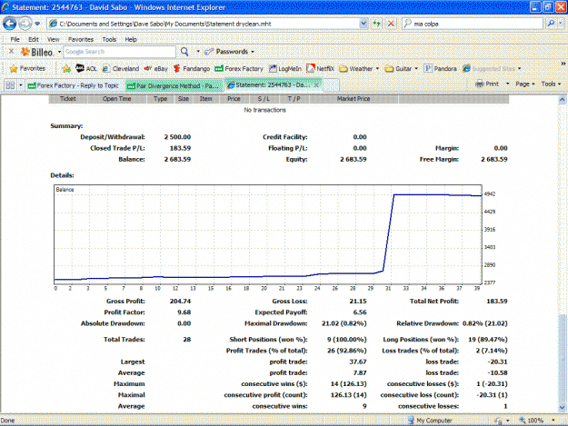Click the browser Back arrow button
The height and width of the screenshot is (426, 568).
[x=9, y=24]
